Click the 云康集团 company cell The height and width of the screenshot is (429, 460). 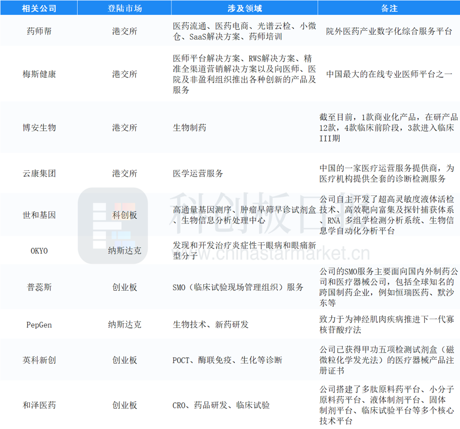tap(40, 174)
